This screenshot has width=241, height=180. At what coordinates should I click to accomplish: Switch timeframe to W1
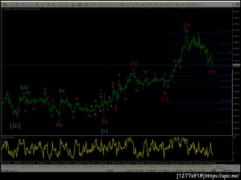(188, 5)
